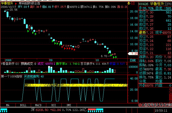Click the red grid layout icon
The width and height of the screenshot is (172, 113).
click(x=133, y=3)
